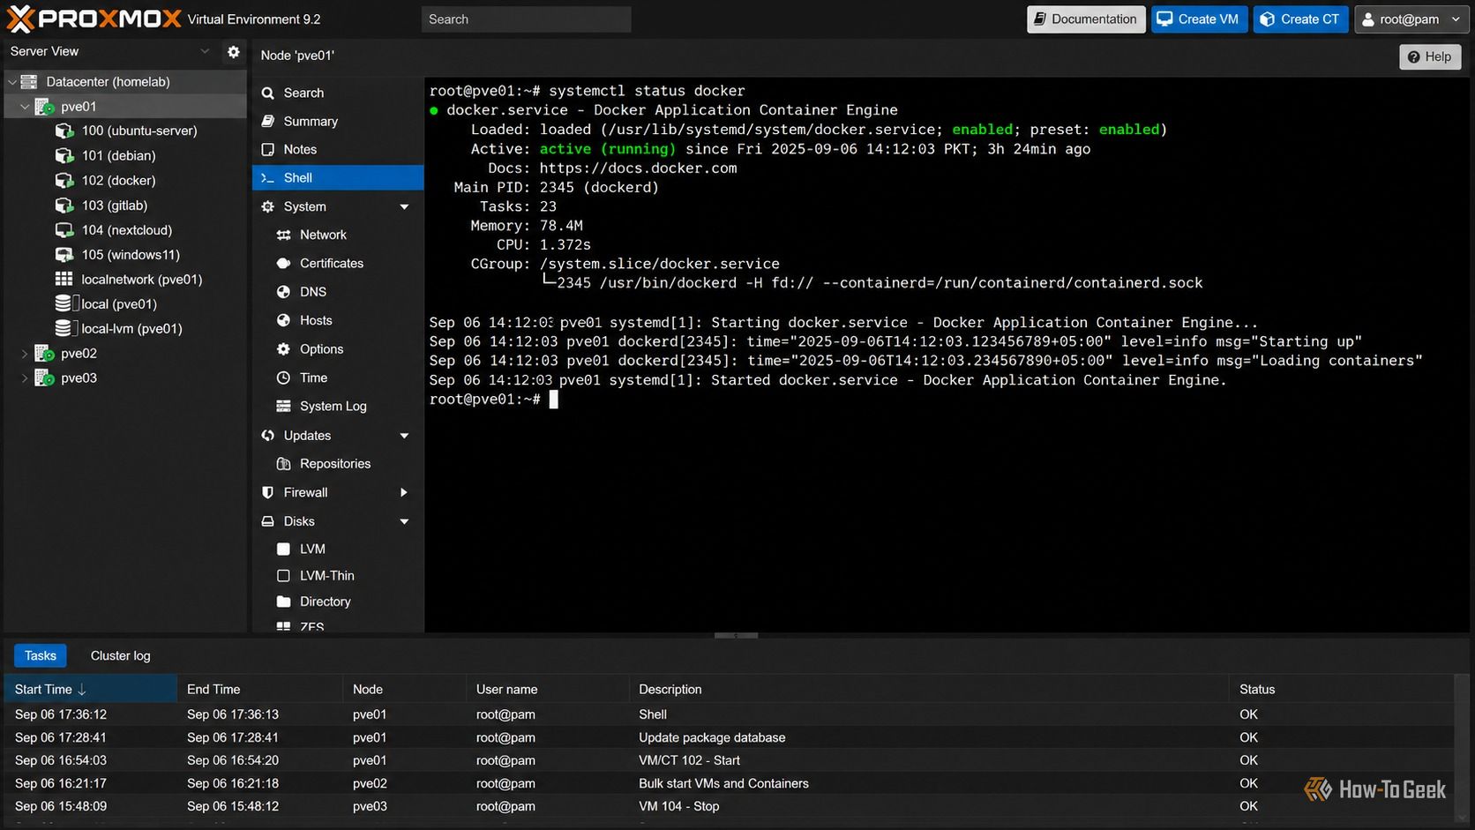Image resolution: width=1475 pixels, height=830 pixels.
Task: Open root@pam user menu
Action: coord(1411,19)
